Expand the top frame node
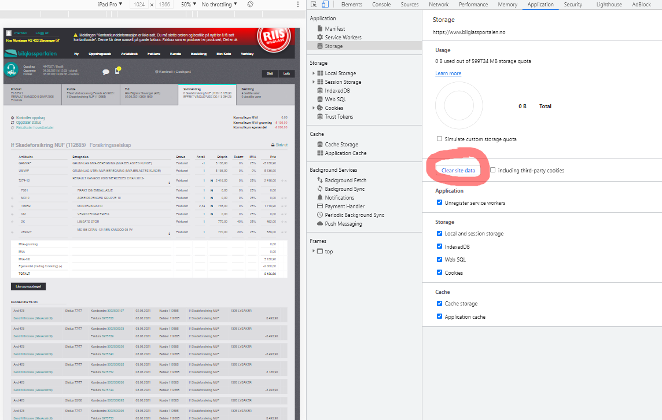The height and width of the screenshot is (420, 662). pyautogui.click(x=314, y=251)
